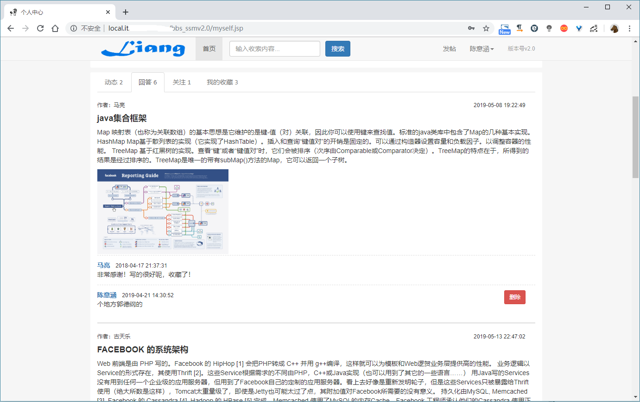This screenshot has height=402, width=640.
Task: Click the browser forward arrow
Action: (x=25, y=28)
